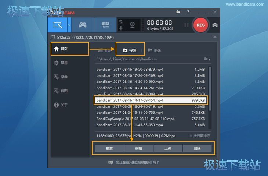Click the 512x322 recording area info
Image resolution: width=268 pixels, height=176 pixels.
(85, 37)
